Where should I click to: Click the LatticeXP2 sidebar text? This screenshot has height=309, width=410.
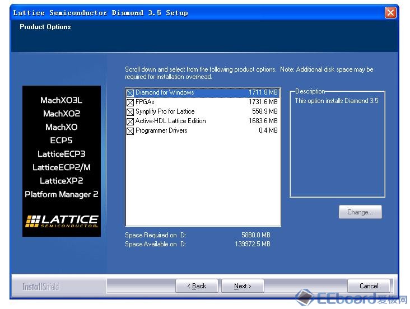click(62, 181)
